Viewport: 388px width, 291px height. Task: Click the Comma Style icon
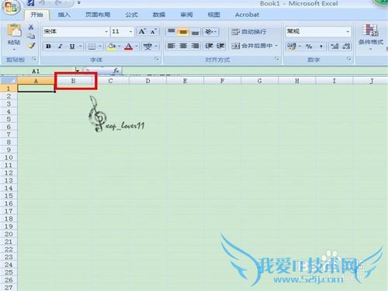pos(321,47)
